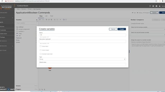
Task: Select the window-1 variable
Action: click(x=21, y=31)
